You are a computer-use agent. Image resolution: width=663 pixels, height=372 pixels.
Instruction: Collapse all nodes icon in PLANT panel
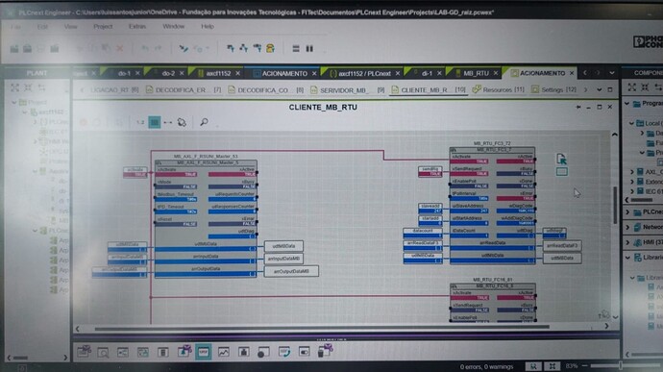(x=28, y=87)
